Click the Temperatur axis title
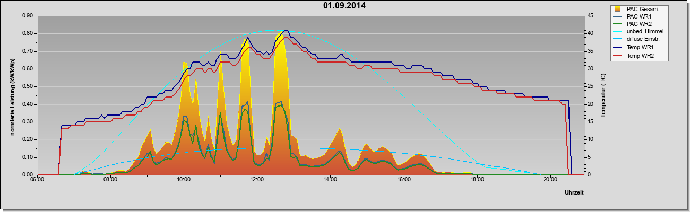The width and height of the screenshot is (690, 212). coord(603,95)
